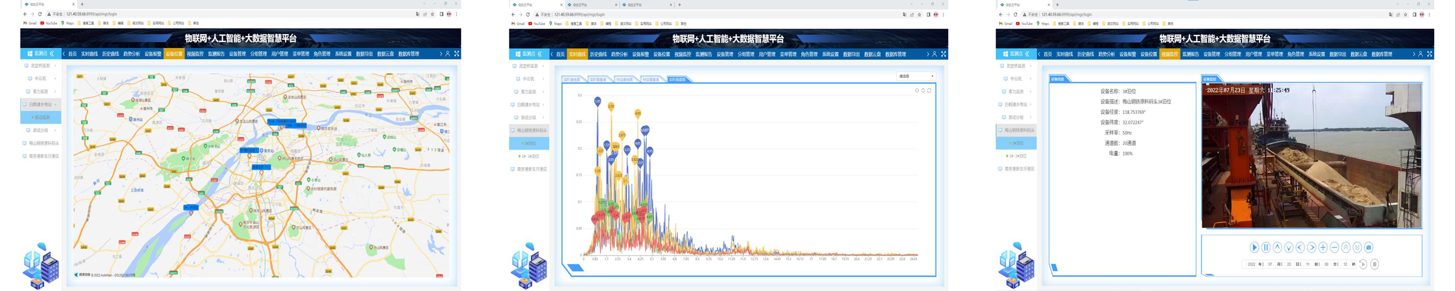Viewport: 1455px width, 291px height.
Task: Click the refresh icon above the spectrum chart
Action: (929, 91)
